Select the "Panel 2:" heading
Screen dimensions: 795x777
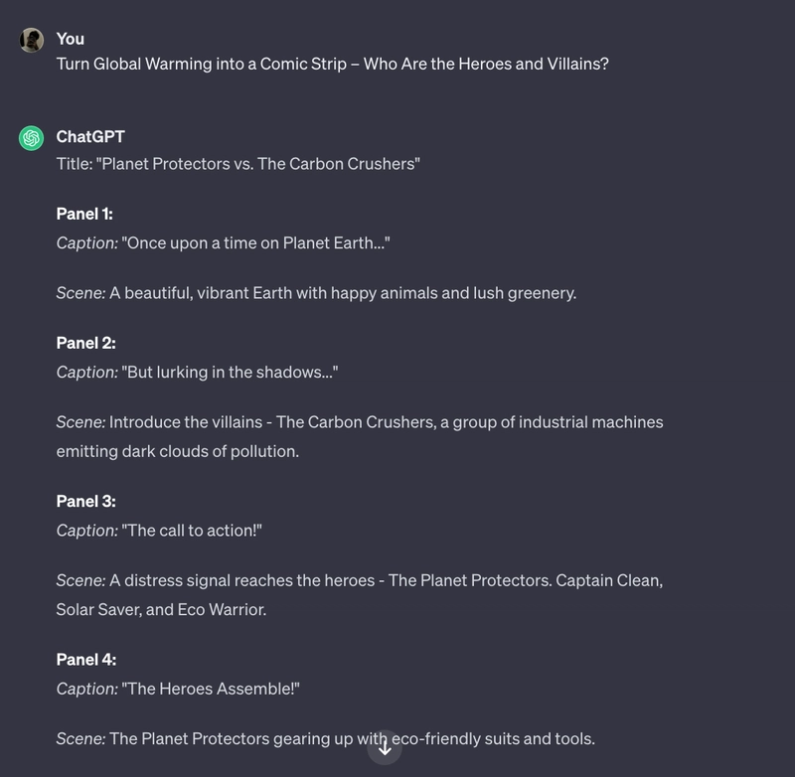click(x=86, y=343)
